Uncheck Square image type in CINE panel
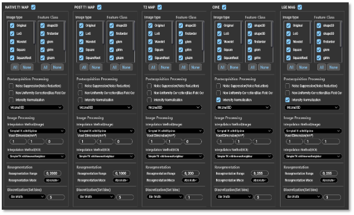The width and height of the screenshot is (354, 215). click(x=220, y=50)
